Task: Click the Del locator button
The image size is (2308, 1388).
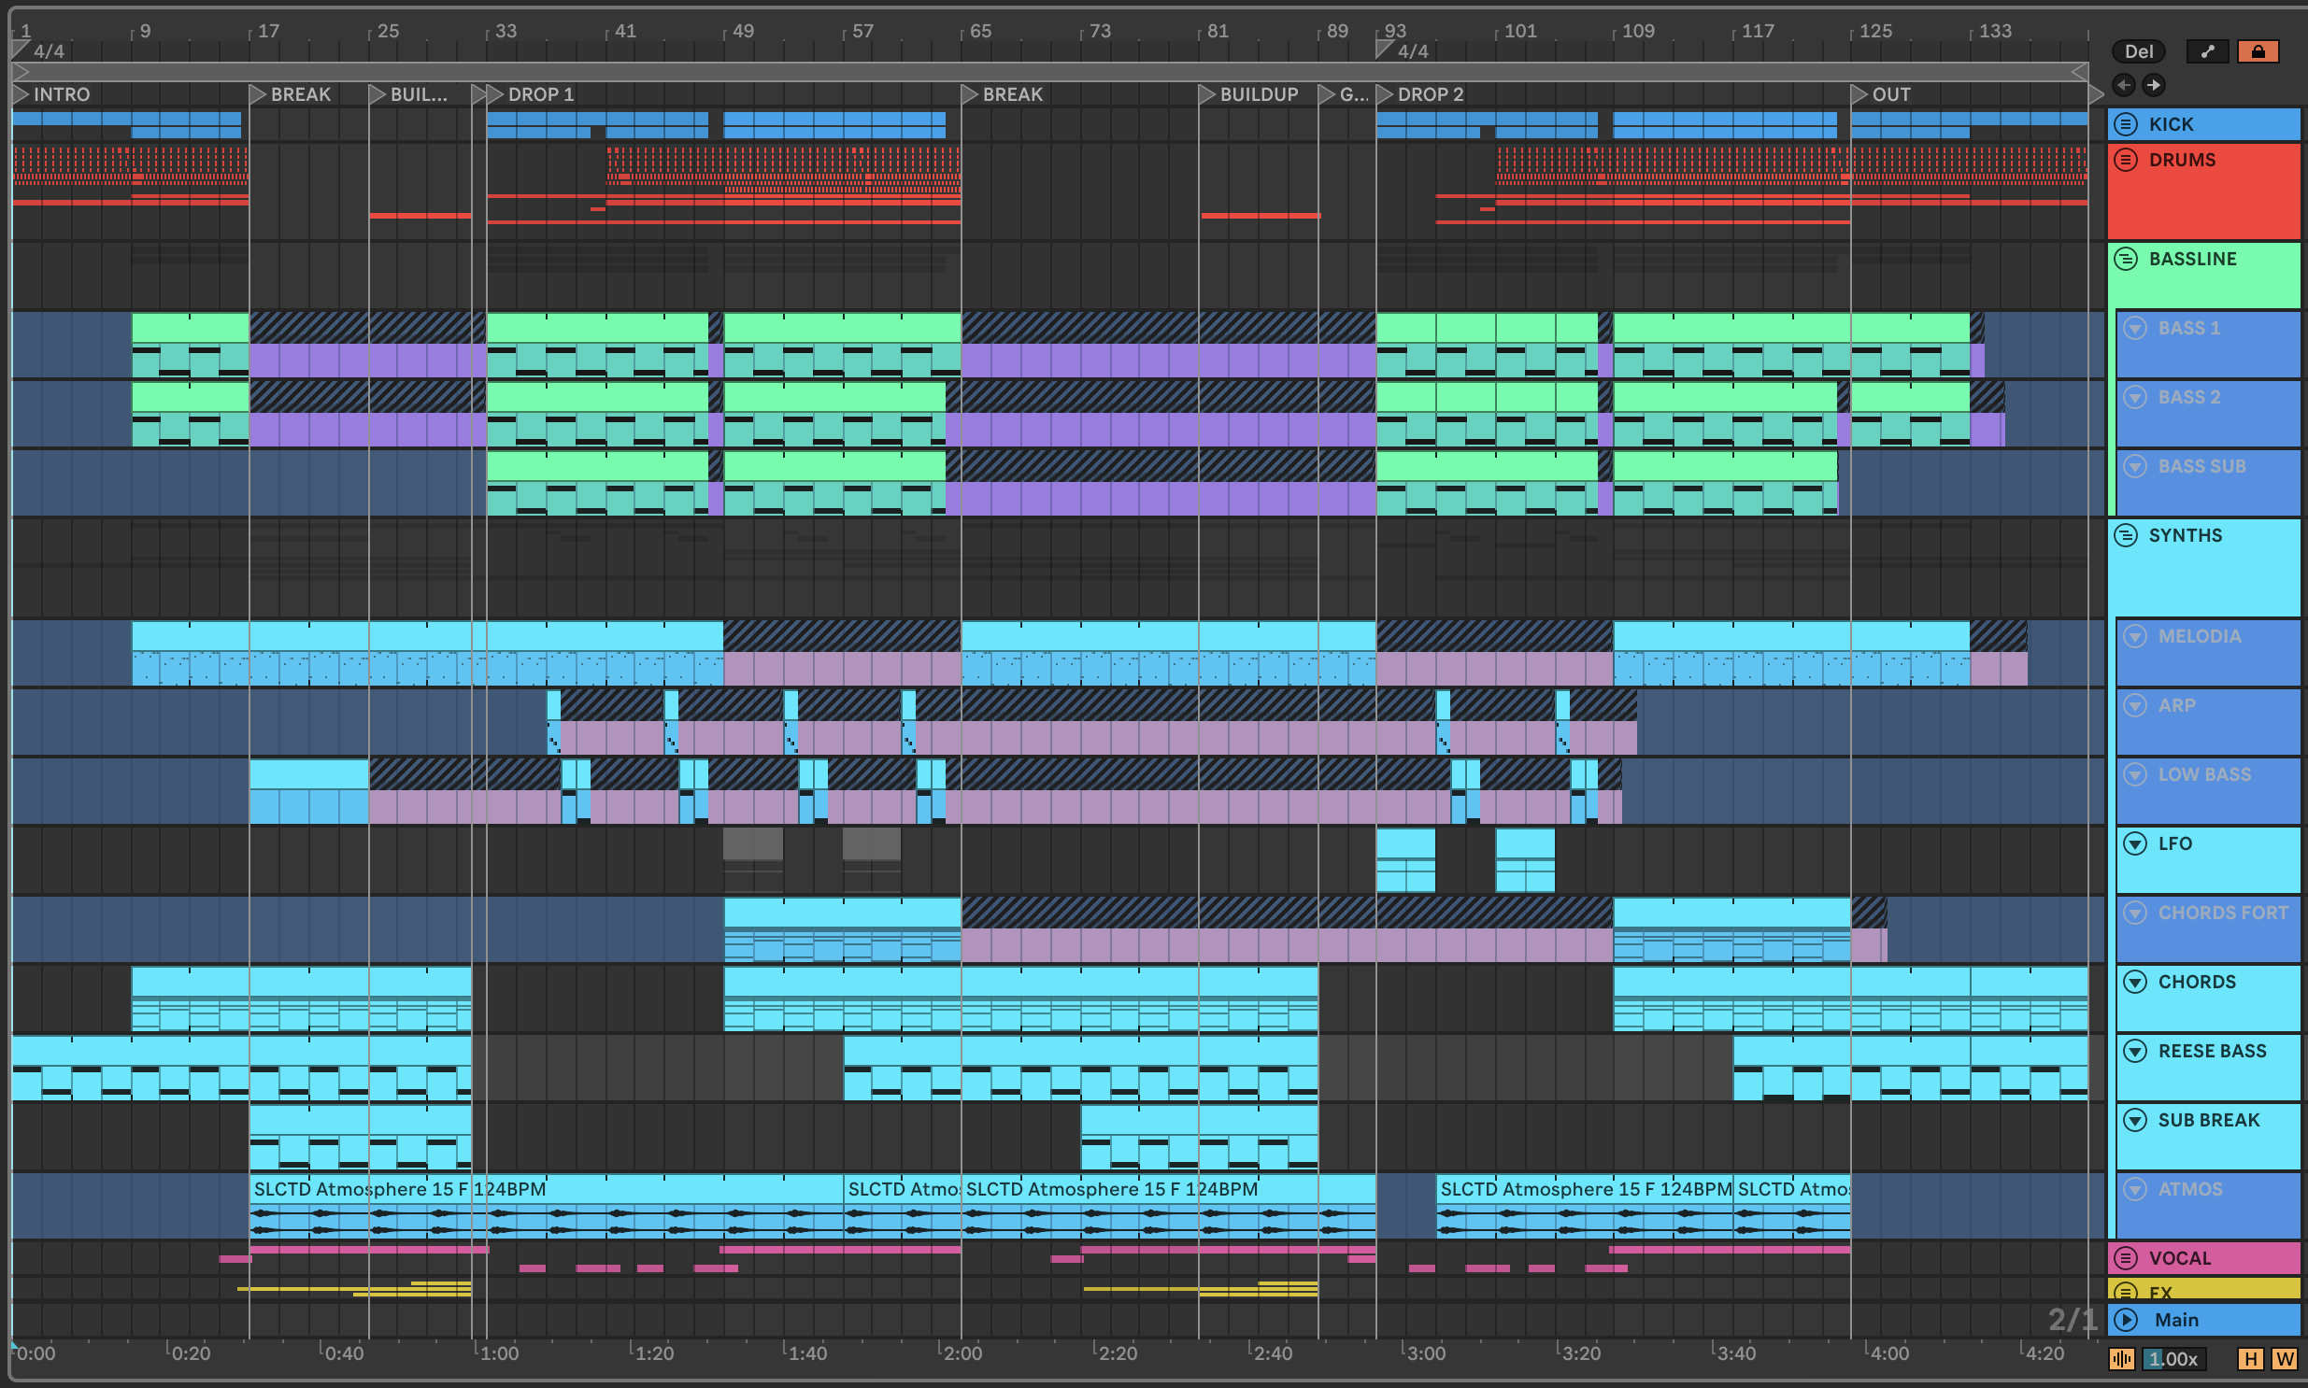Action: point(2138,51)
